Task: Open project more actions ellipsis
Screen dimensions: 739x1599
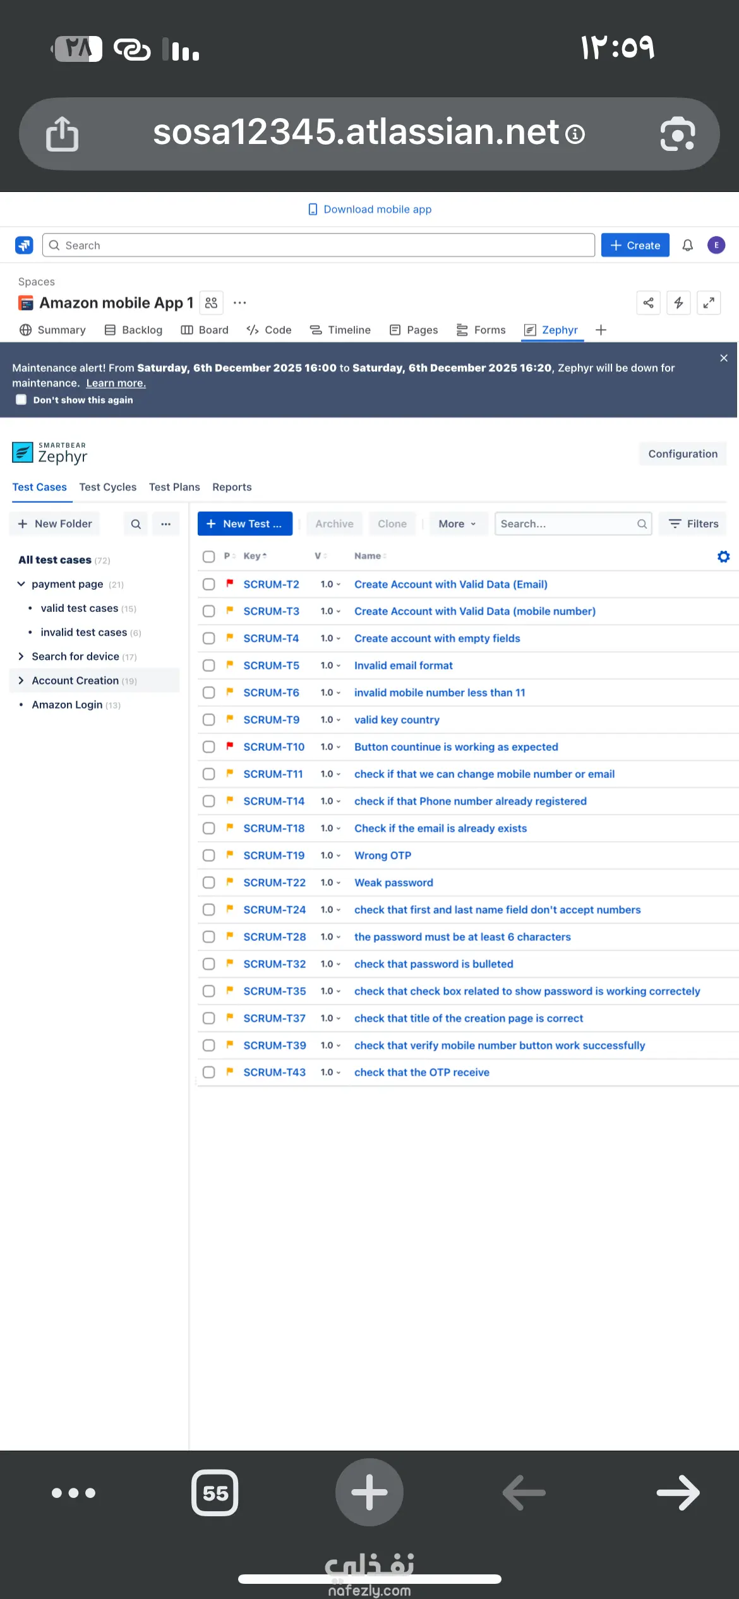Action: pos(240,302)
